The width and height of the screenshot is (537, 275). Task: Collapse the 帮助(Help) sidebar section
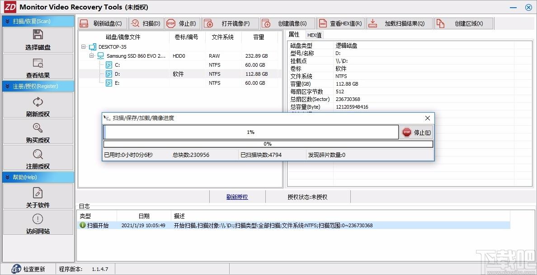coord(7,177)
